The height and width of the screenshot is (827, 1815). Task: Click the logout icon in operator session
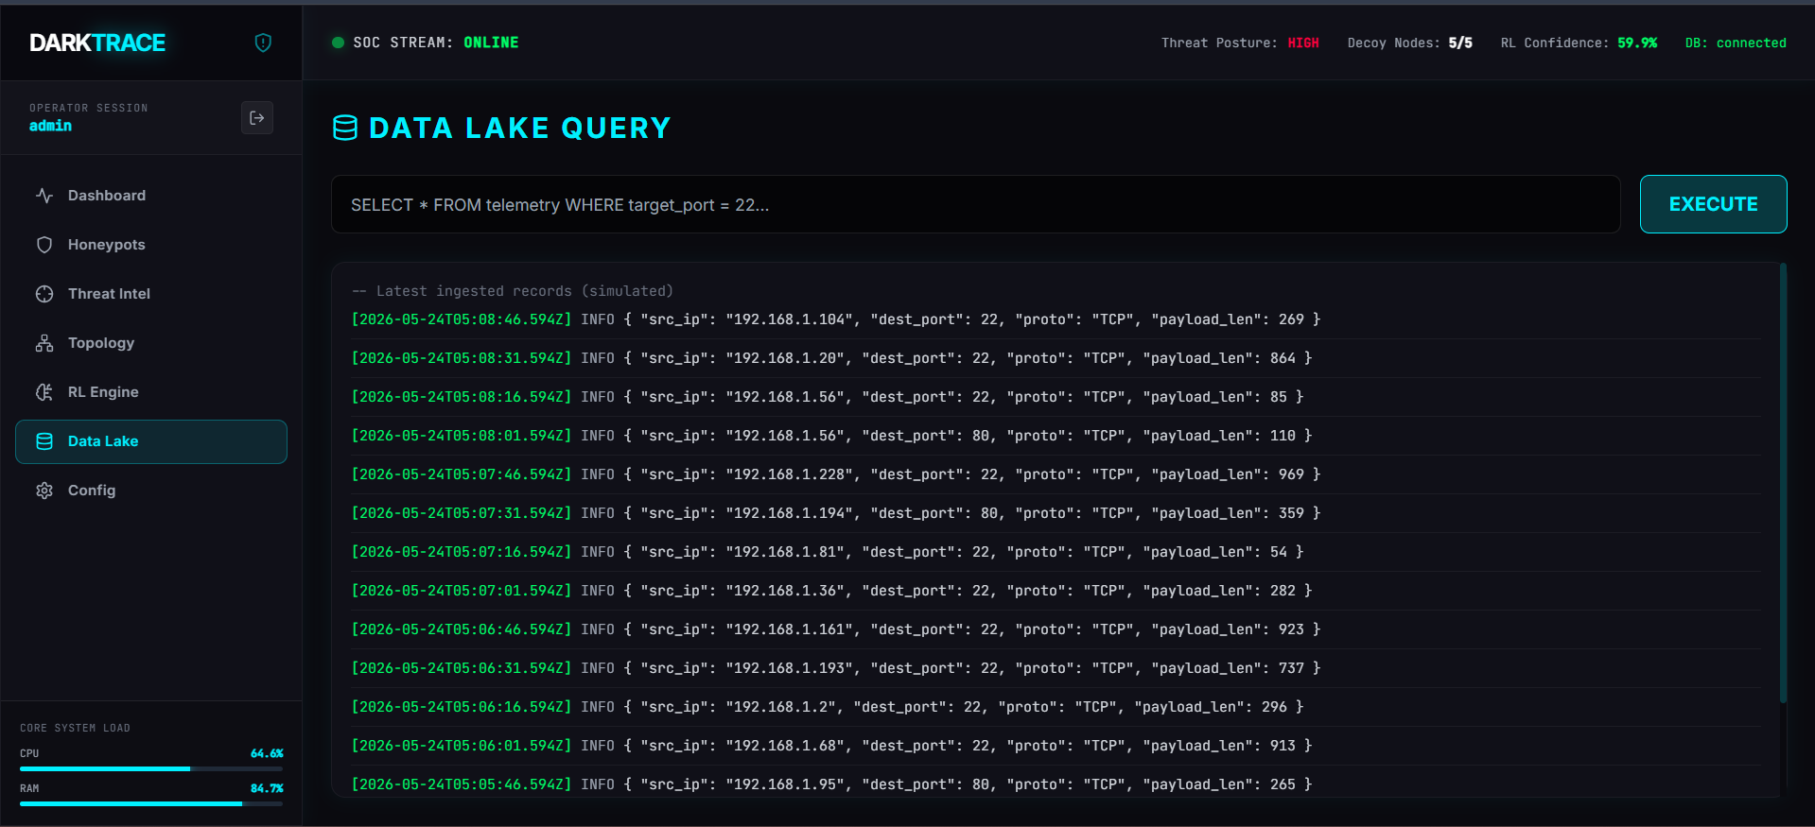click(257, 118)
